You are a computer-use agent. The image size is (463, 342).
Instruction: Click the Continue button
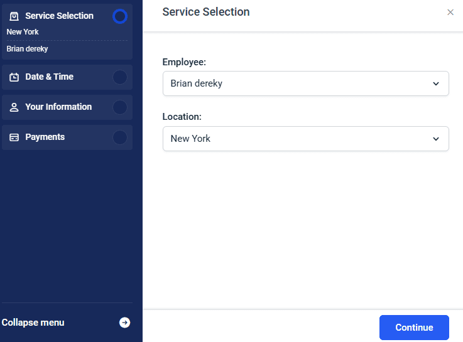click(x=414, y=328)
